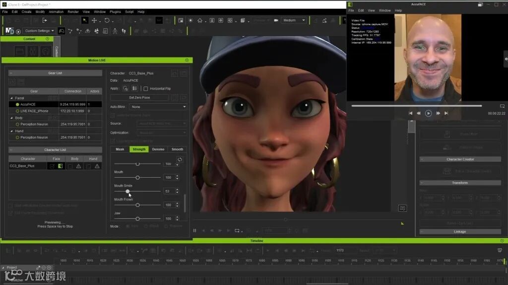Click the list-style Apply icon

135,89
